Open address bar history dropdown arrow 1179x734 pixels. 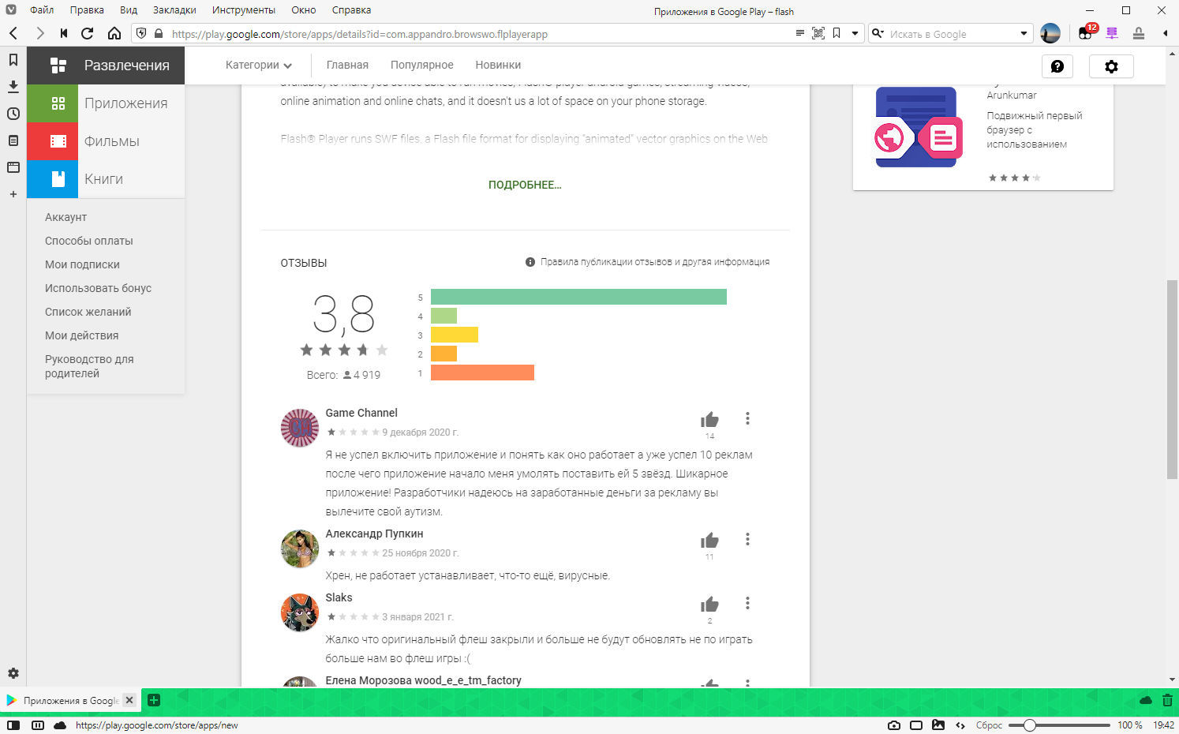click(x=855, y=33)
